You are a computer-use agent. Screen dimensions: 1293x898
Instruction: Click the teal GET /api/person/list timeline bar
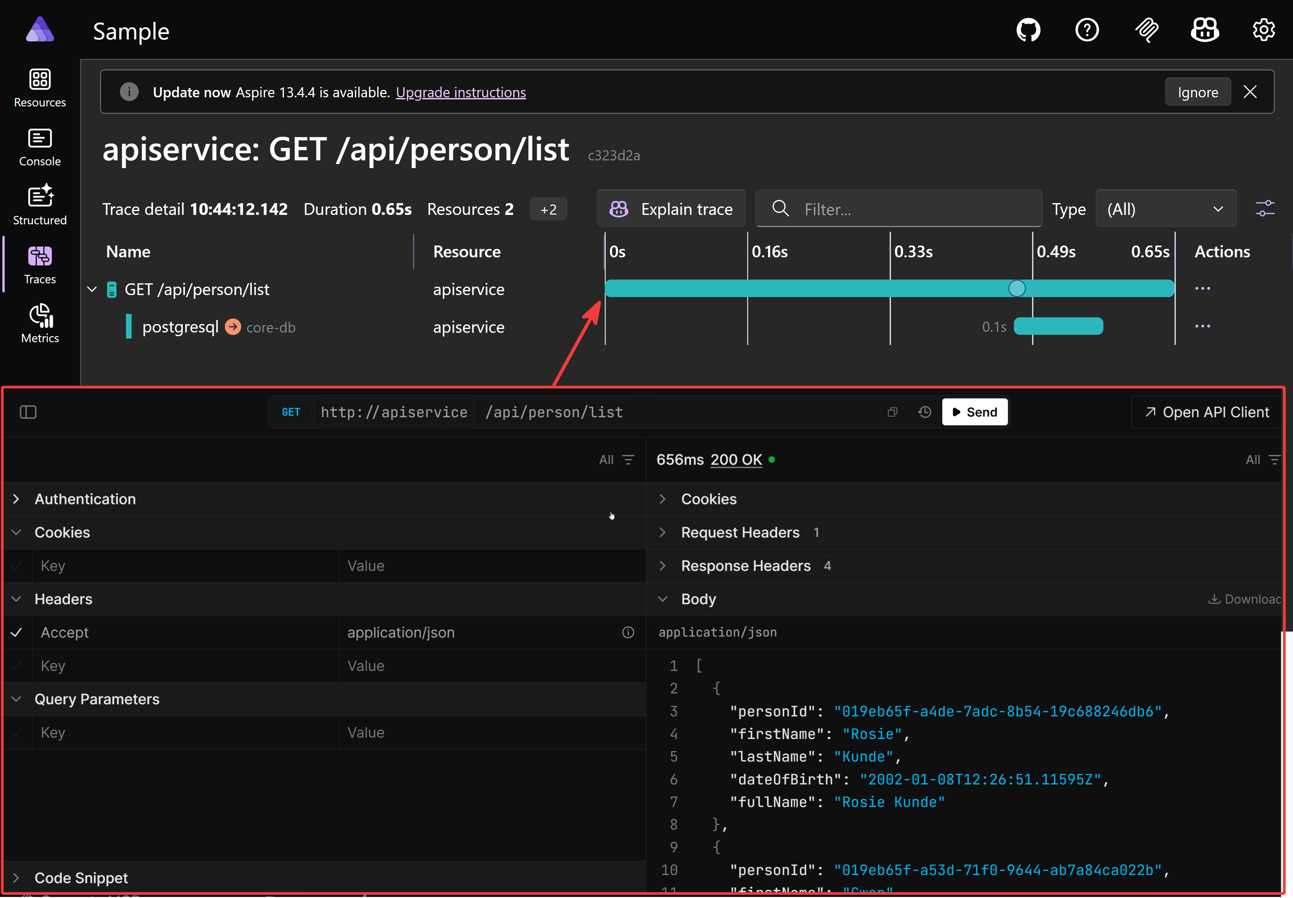coord(889,288)
